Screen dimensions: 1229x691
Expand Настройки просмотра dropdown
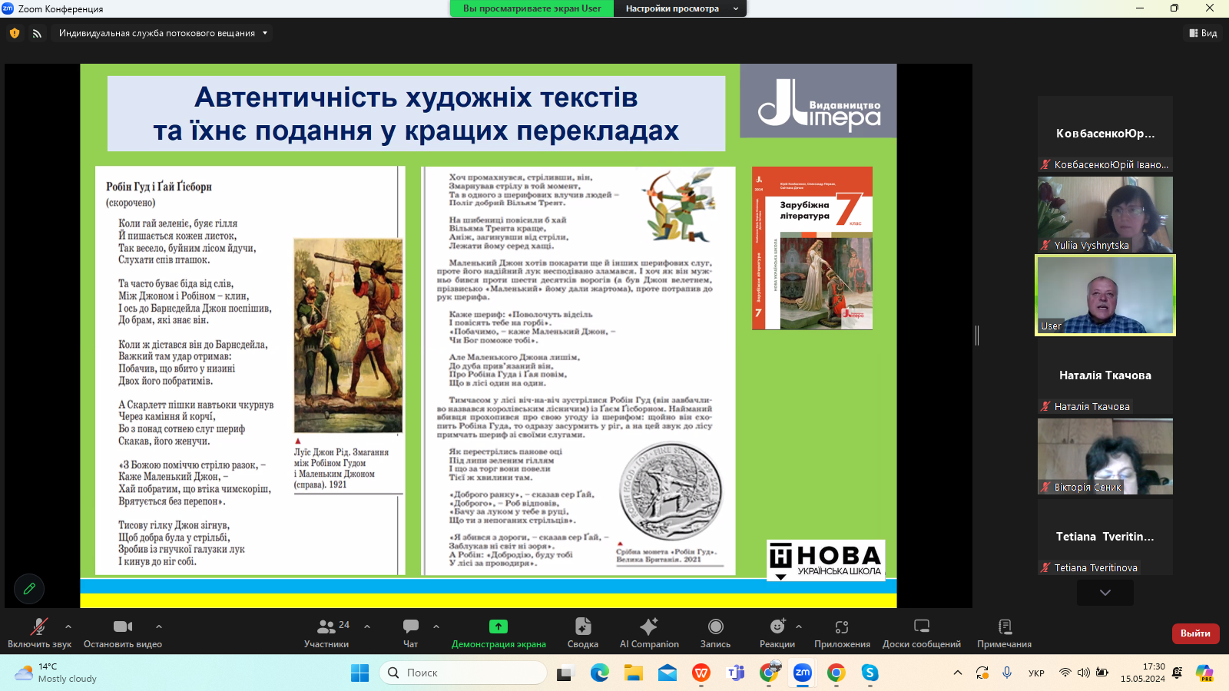pyautogui.click(x=680, y=8)
